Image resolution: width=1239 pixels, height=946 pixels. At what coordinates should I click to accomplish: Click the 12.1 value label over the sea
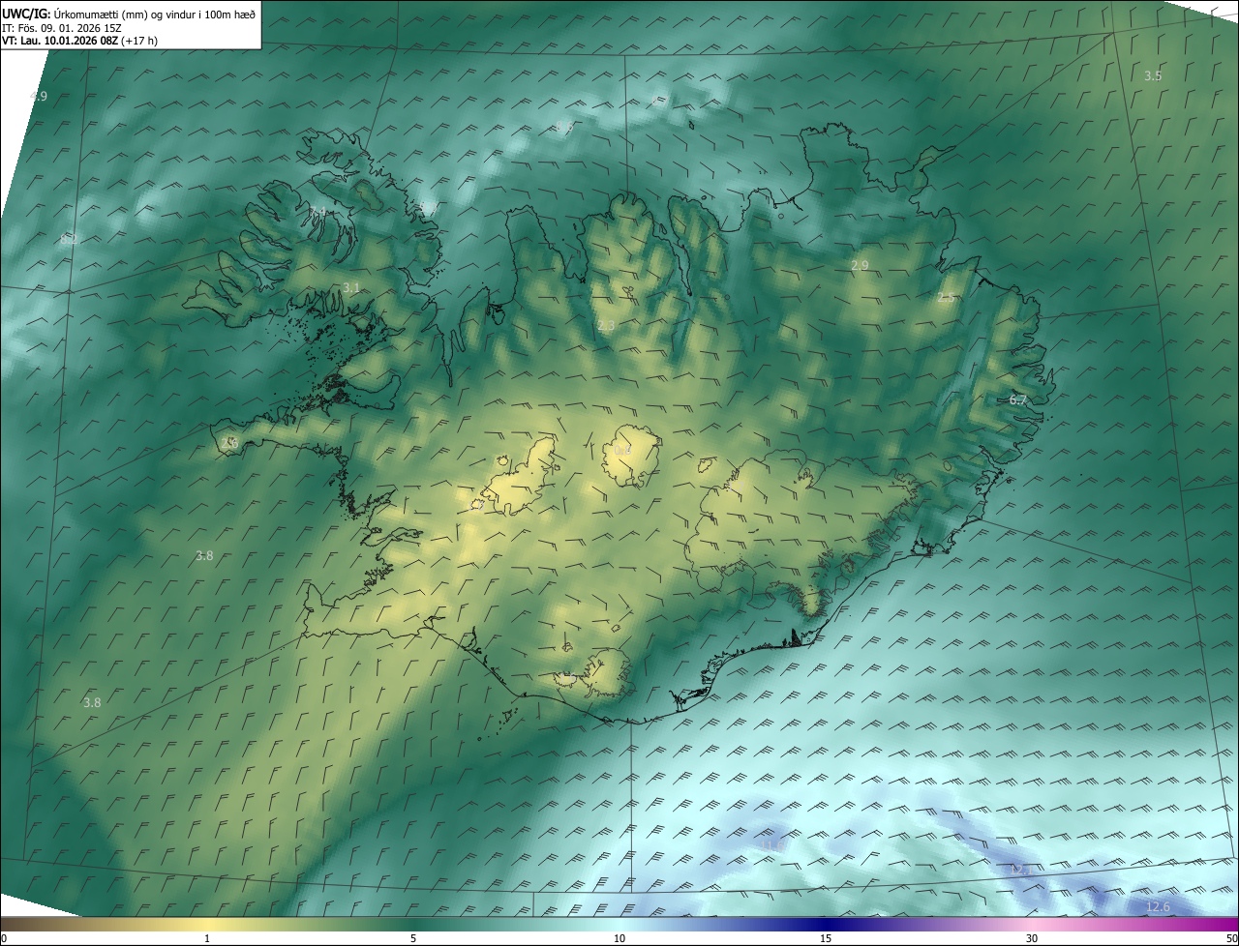(1022, 870)
